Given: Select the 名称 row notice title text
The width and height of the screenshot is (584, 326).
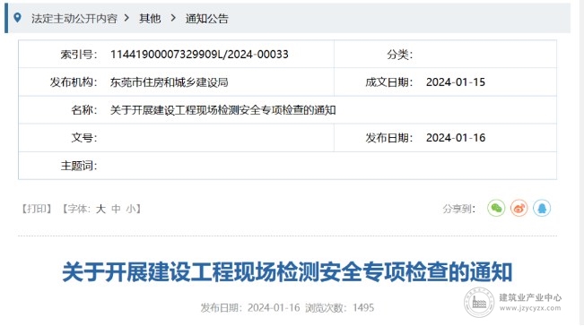Looking at the screenshot, I should [x=223, y=110].
